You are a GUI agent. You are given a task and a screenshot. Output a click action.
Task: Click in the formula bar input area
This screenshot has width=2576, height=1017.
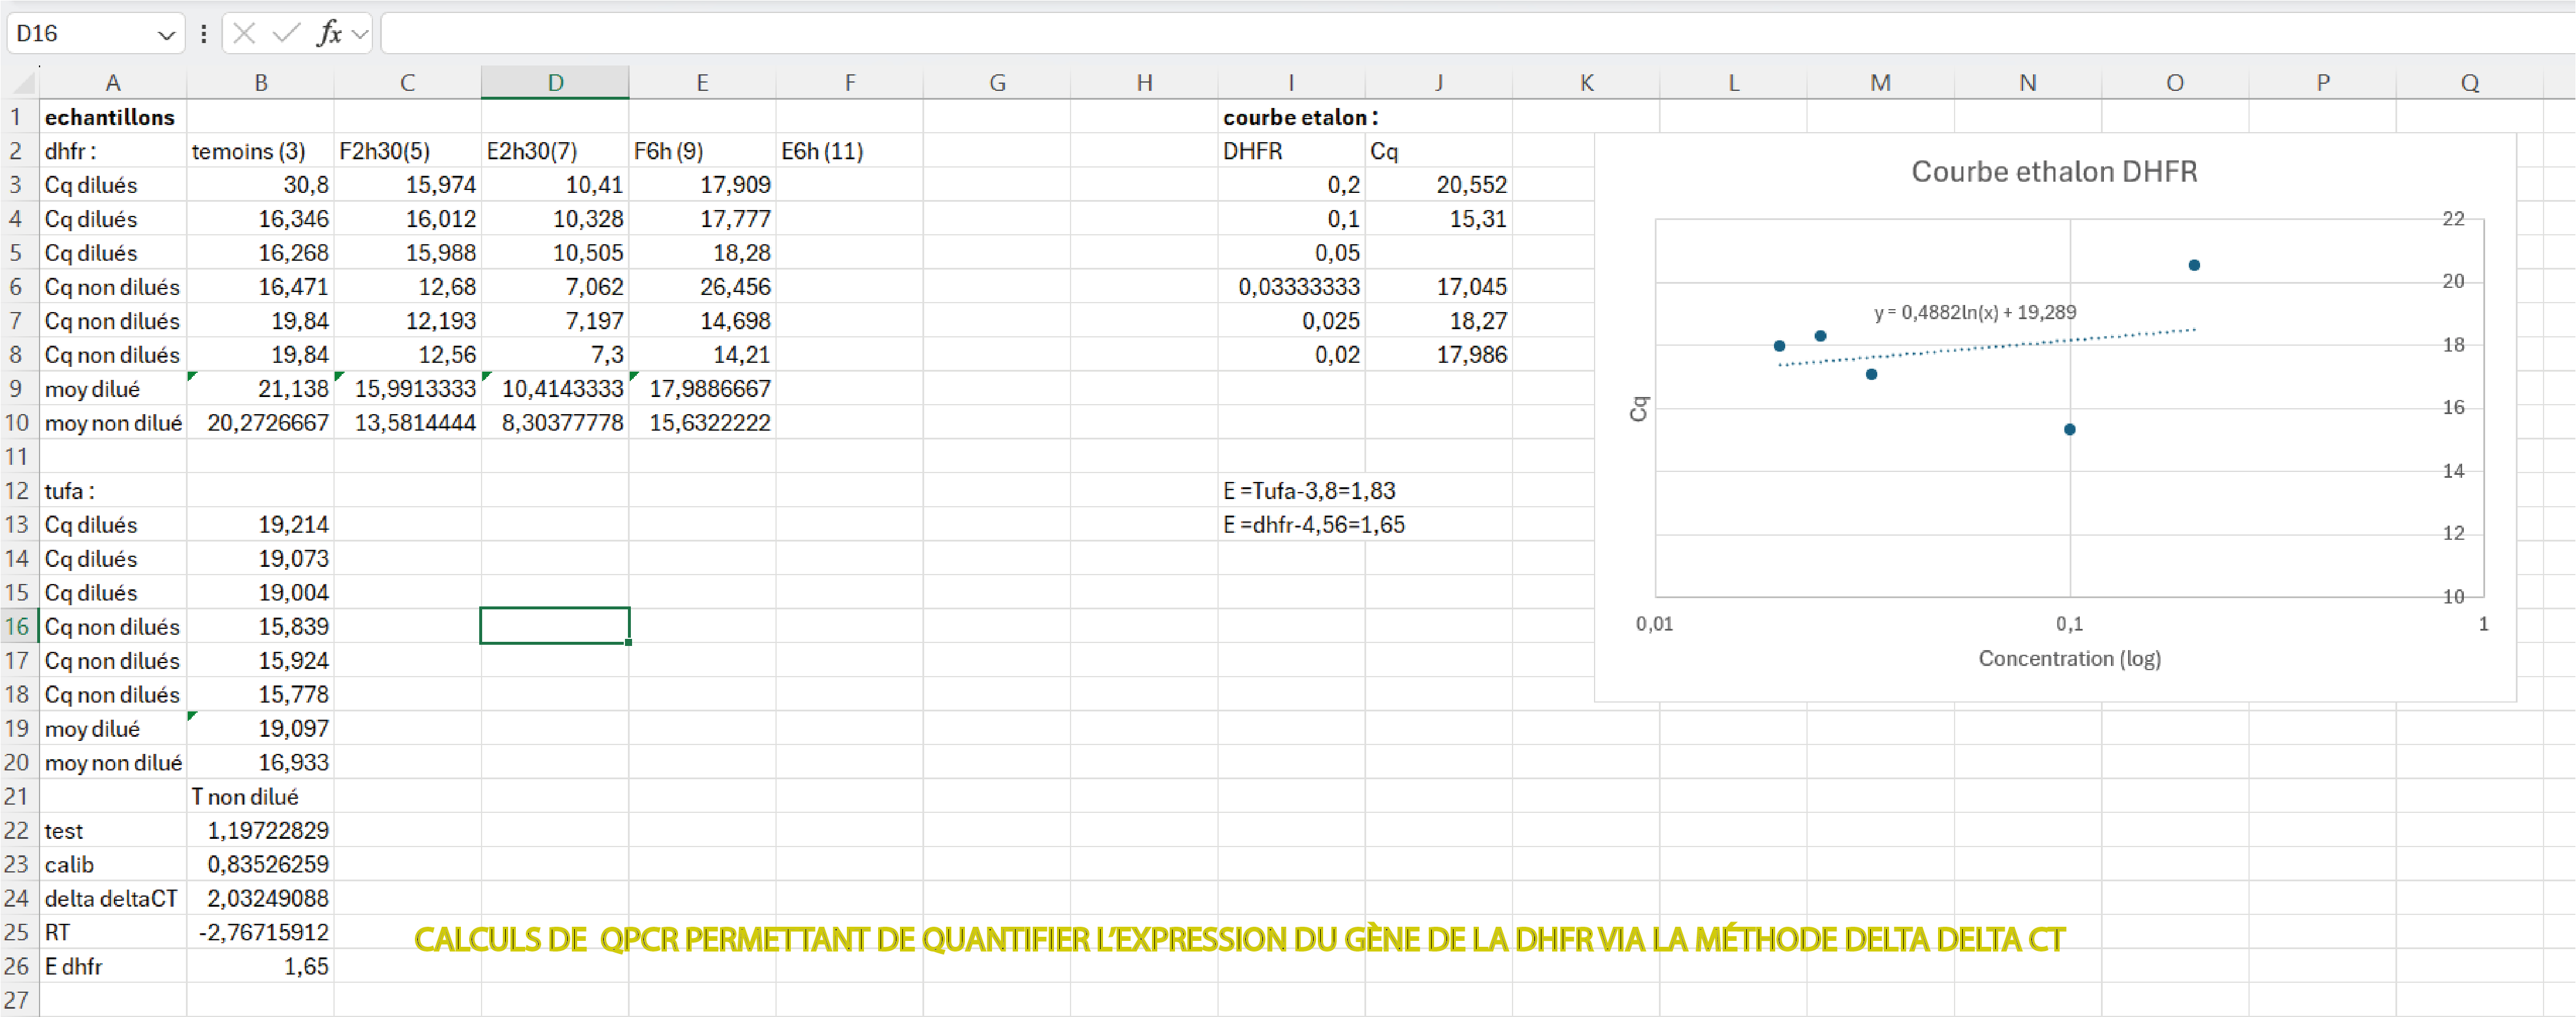(x=1400, y=34)
